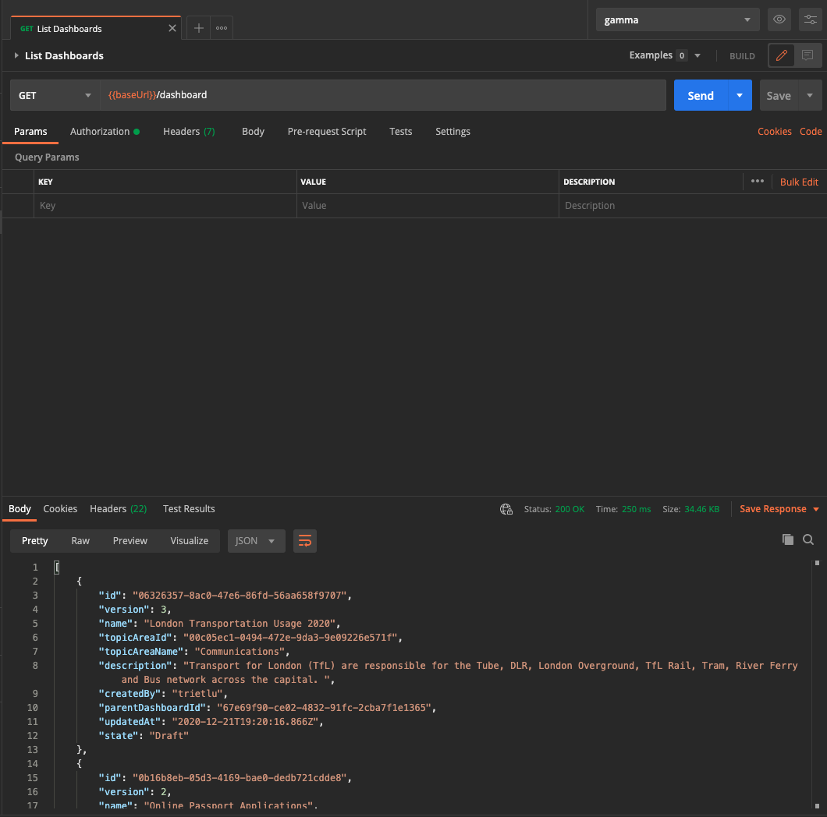Screen dimensions: 827x817
Task: Save the request
Action: point(779,95)
